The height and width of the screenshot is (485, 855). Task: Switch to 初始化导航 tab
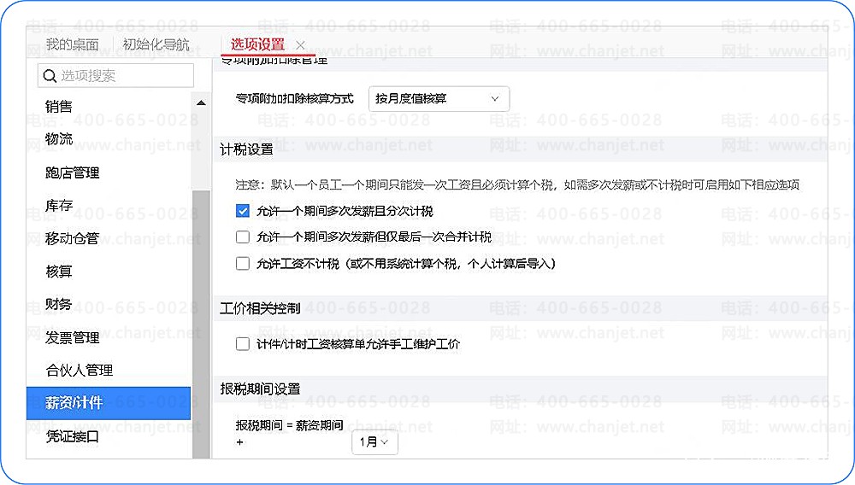pyautogui.click(x=156, y=44)
